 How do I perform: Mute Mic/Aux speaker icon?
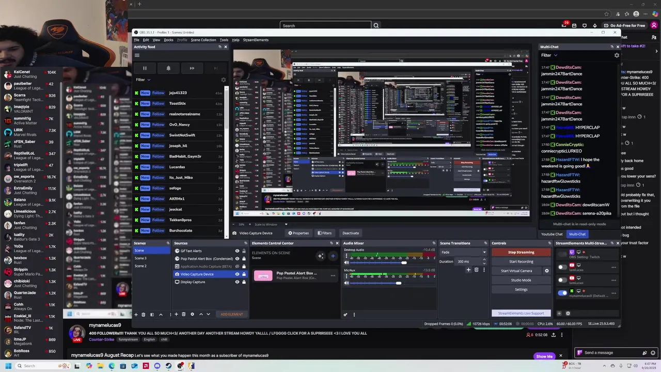tap(346, 283)
